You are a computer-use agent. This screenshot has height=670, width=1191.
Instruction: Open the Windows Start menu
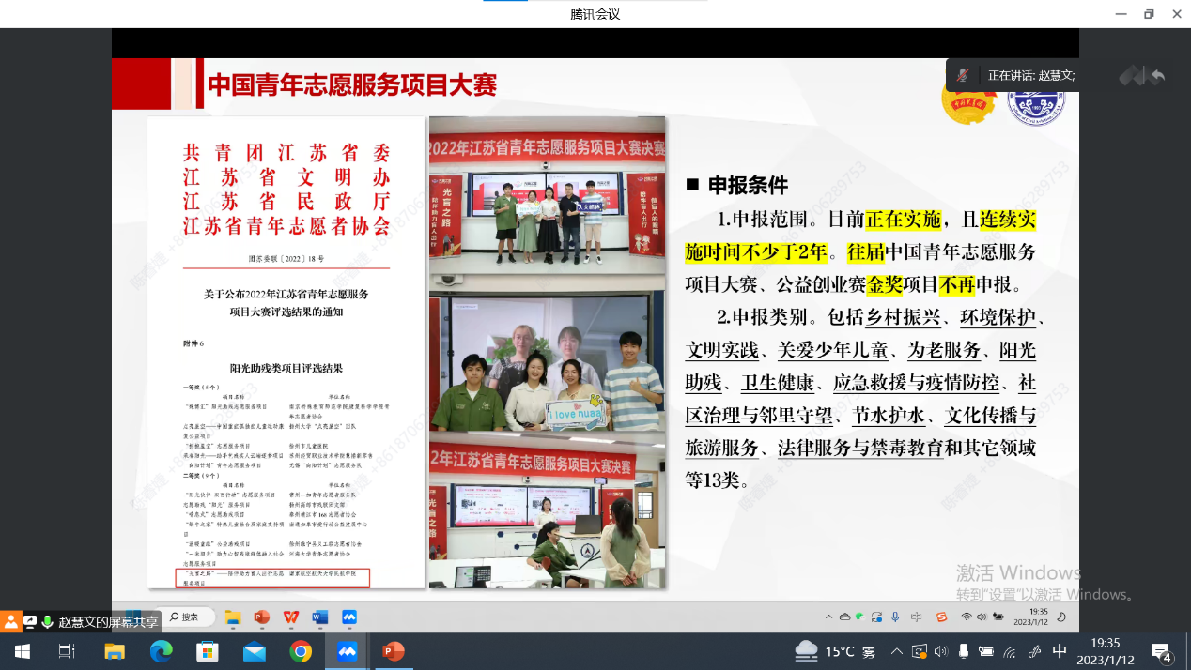point(21,651)
